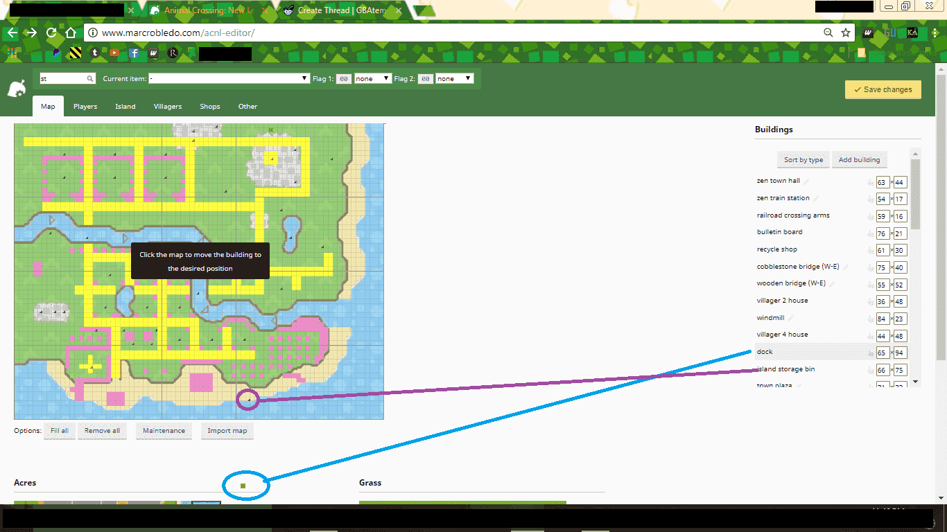Viewport: 947px width, 532px height.
Task: Click the Flag 1 hex value field
Action: [344, 79]
